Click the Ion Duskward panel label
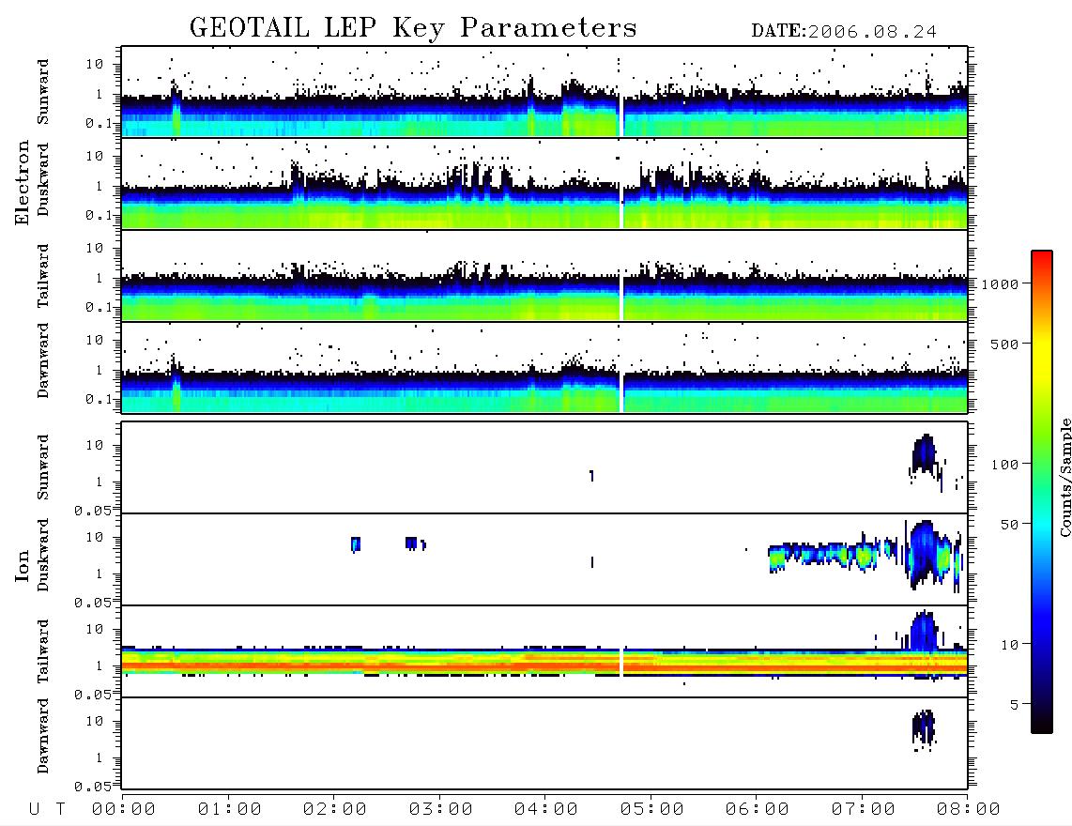This screenshot has height=826, width=1072. [43, 556]
